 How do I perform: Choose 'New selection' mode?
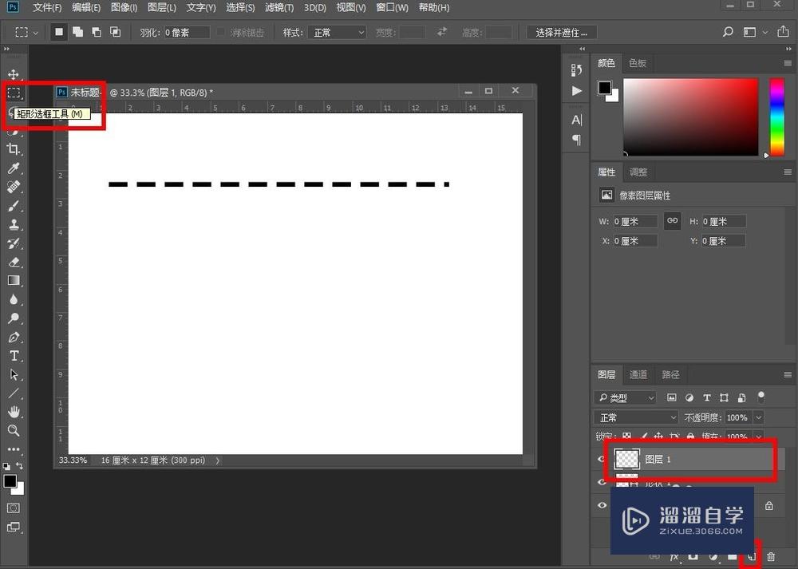tap(59, 32)
